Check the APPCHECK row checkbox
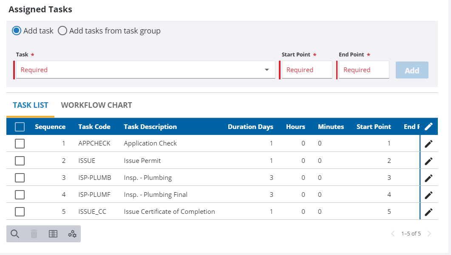 [20, 143]
